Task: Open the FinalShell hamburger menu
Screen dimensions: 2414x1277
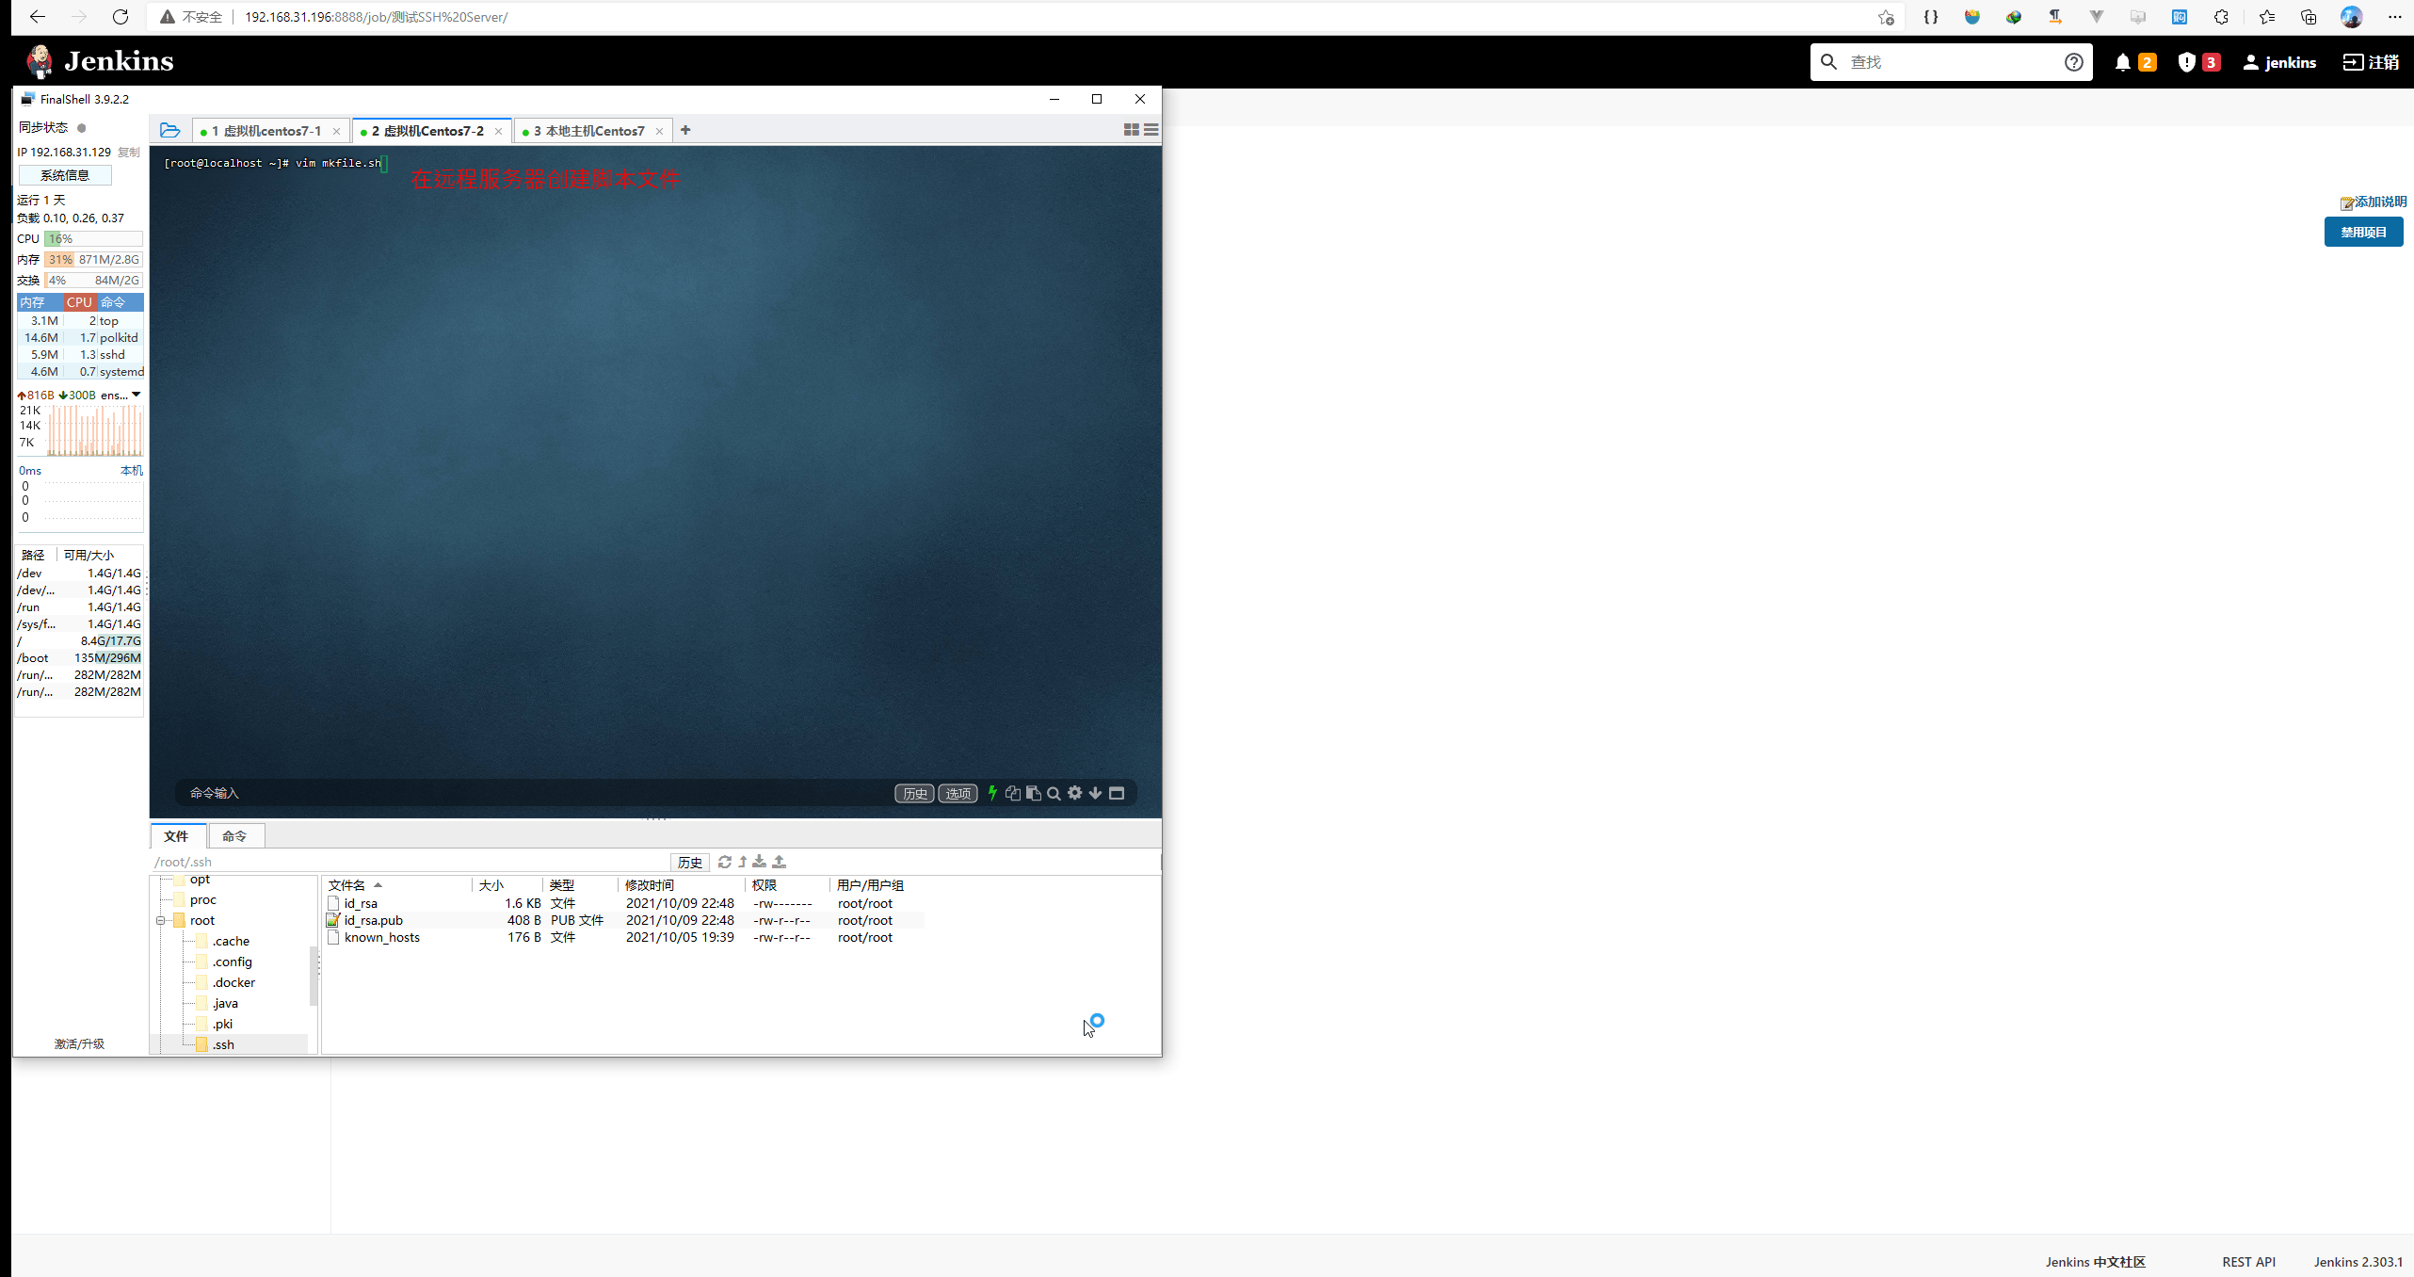Action: click(x=1151, y=130)
